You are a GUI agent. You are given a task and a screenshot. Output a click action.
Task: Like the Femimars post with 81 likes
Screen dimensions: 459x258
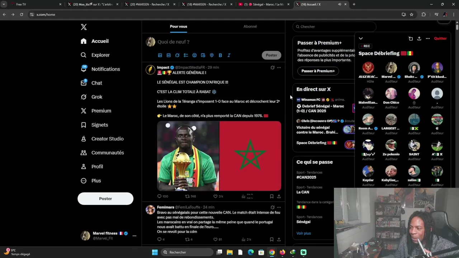click(218, 239)
